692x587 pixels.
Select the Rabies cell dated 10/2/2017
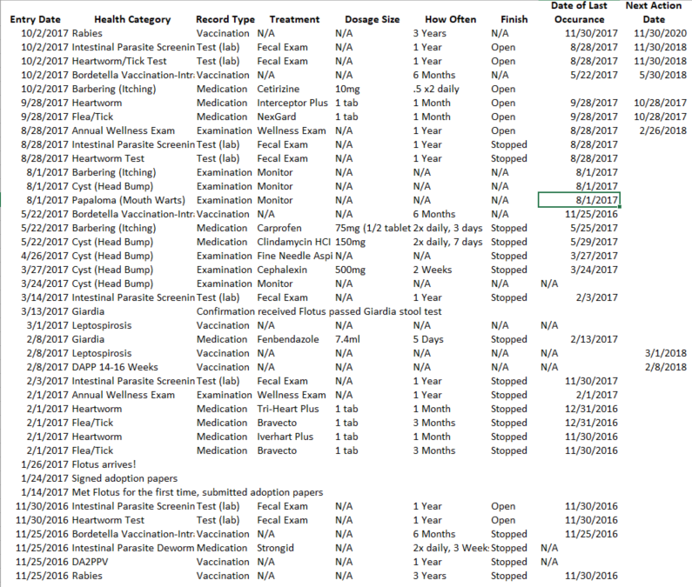point(87,33)
